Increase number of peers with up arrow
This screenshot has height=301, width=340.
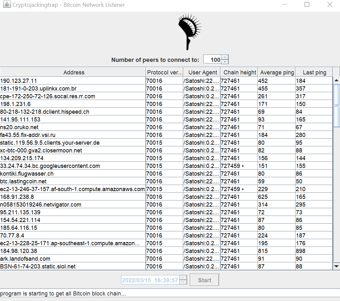[225, 57]
